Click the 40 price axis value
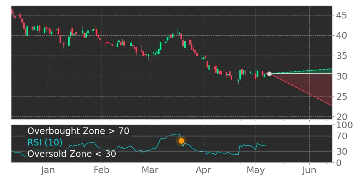 click(x=341, y=36)
